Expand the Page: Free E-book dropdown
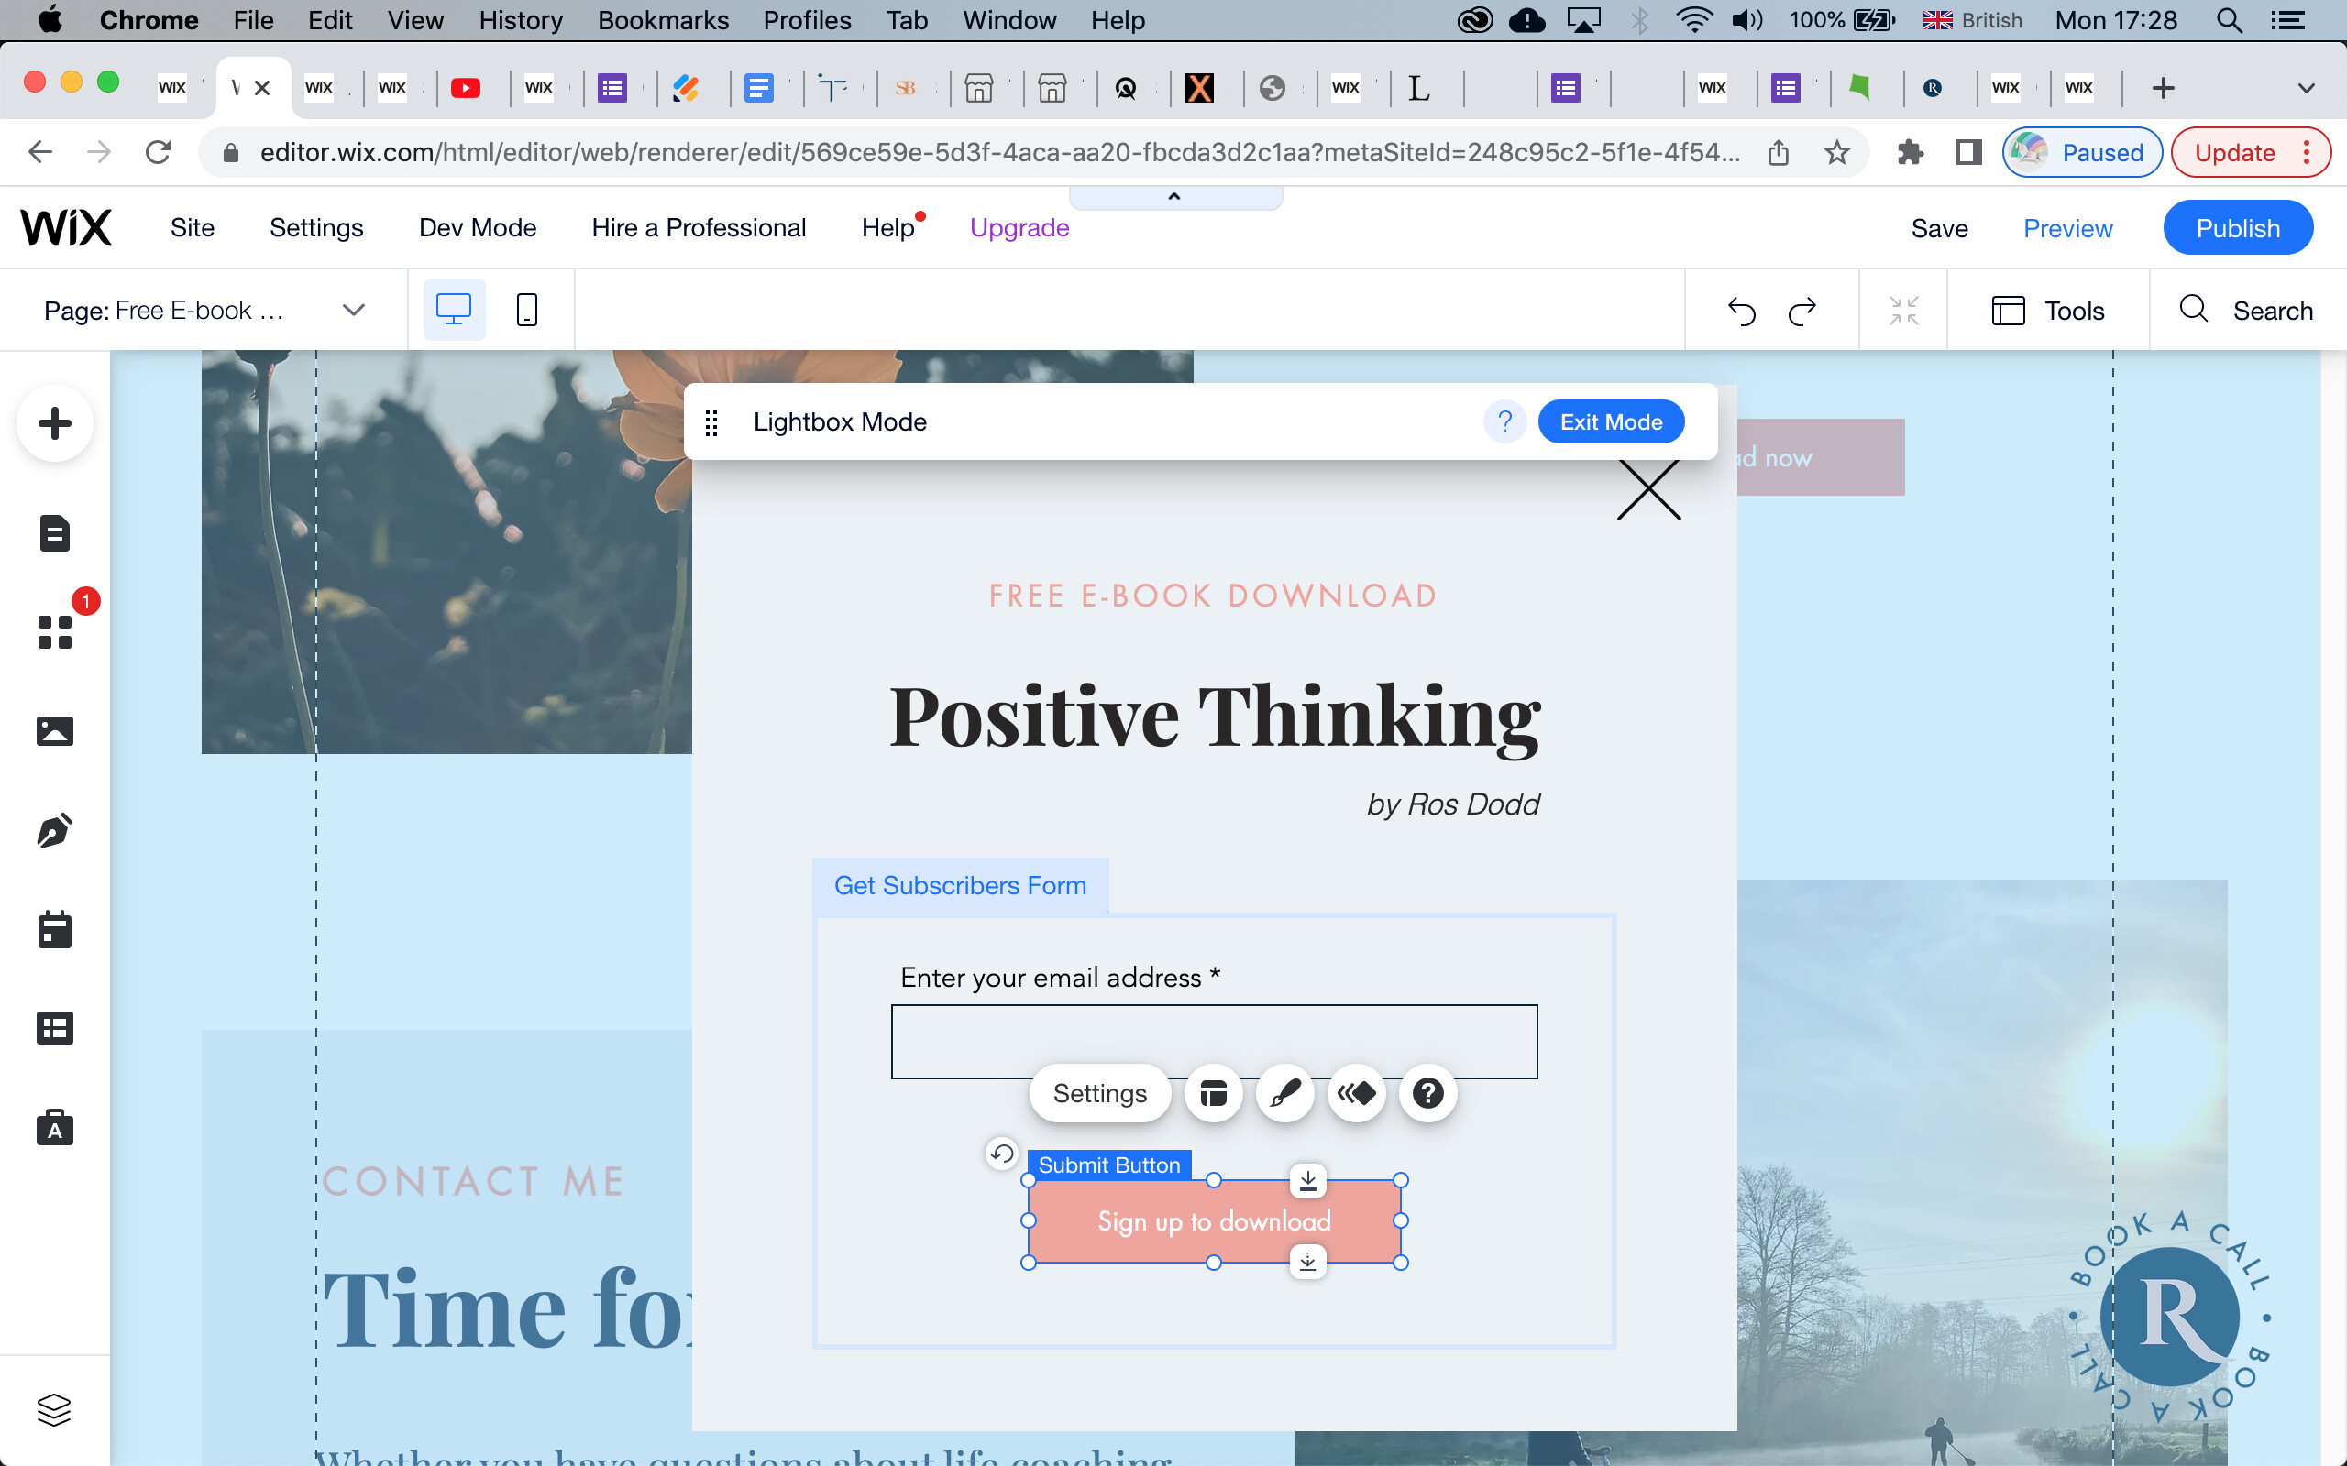2347x1466 pixels. pyautogui.click(x=354, y=311)
